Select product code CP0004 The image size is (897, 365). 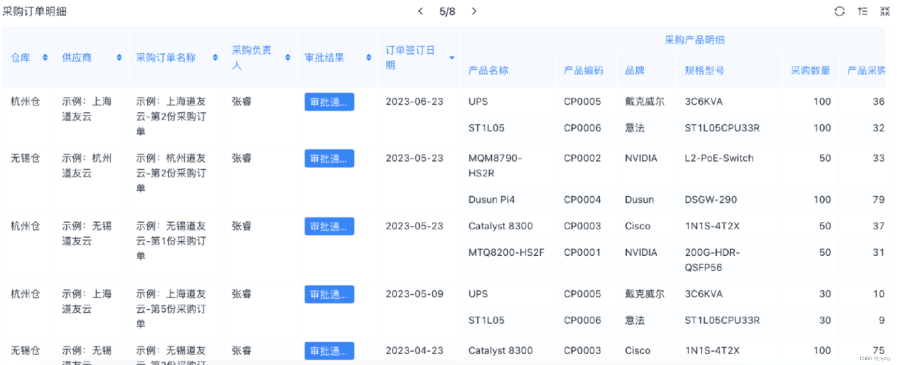582,200
